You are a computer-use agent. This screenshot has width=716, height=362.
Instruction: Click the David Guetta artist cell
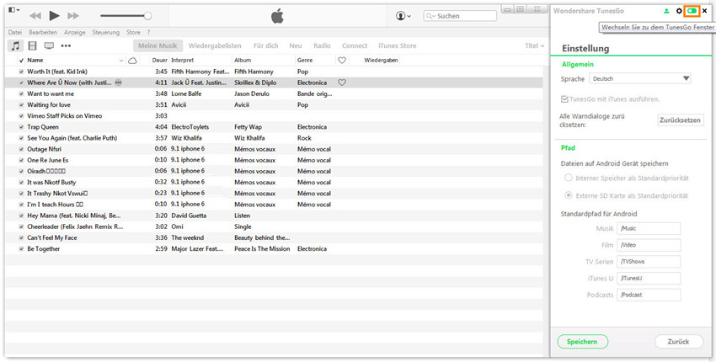point(189,216)
